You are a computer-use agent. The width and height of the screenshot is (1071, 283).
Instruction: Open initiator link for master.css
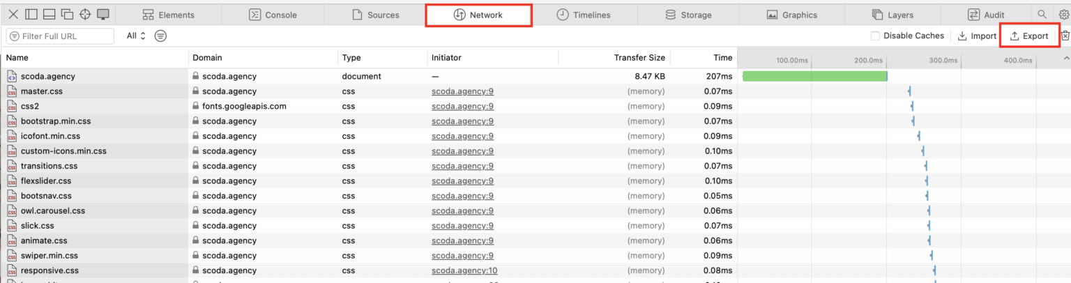[x=462, y=91]
